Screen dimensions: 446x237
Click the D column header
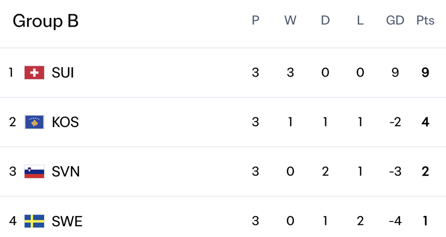tap(325, 20)
